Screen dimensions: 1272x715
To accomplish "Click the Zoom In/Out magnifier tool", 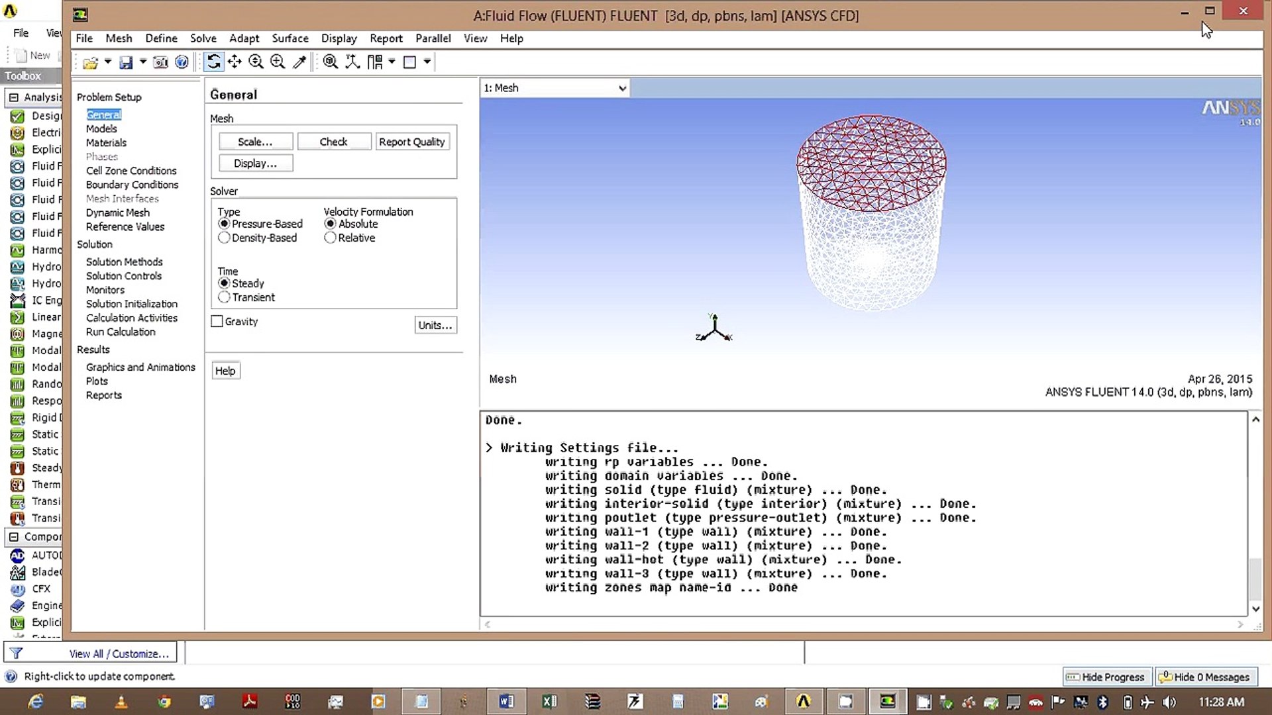I will point(256,62).
